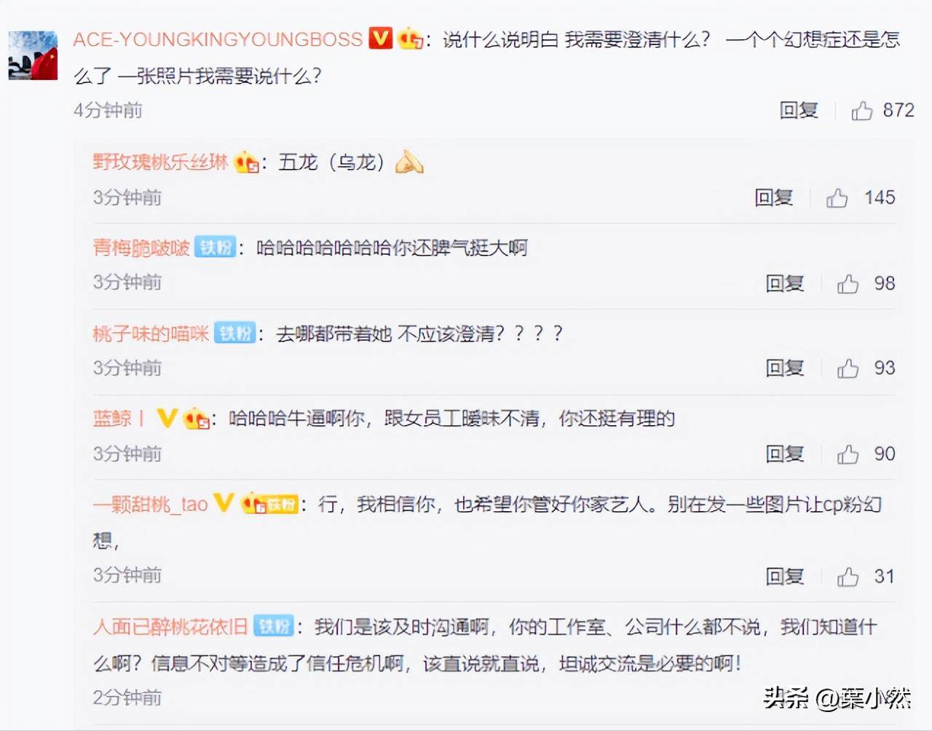Reply to the 一颗甜桃_tao comment
Screen dimensions: 932x731
pyautogui.click(x=784, y=577)
